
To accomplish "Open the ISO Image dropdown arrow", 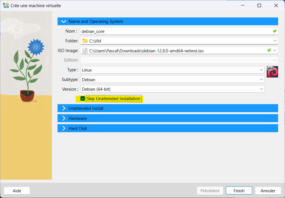I will (275, 50).
